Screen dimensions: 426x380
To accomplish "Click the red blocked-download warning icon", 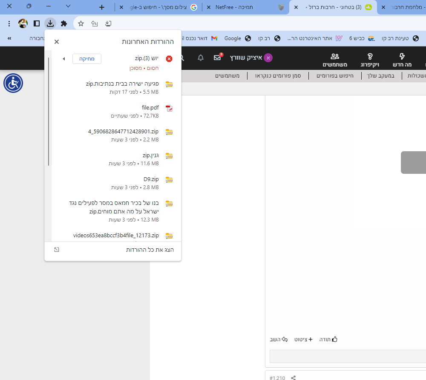I will [x=169, y=59].
